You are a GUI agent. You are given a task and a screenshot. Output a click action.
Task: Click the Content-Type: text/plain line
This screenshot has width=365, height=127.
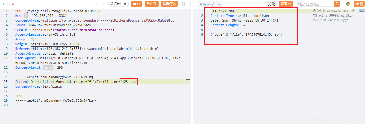tap(39, 86)
